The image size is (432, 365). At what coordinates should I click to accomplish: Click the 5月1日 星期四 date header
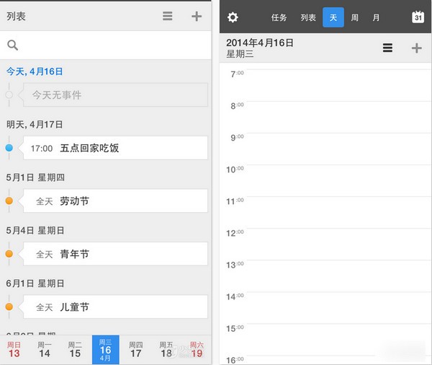coord(35,177)
